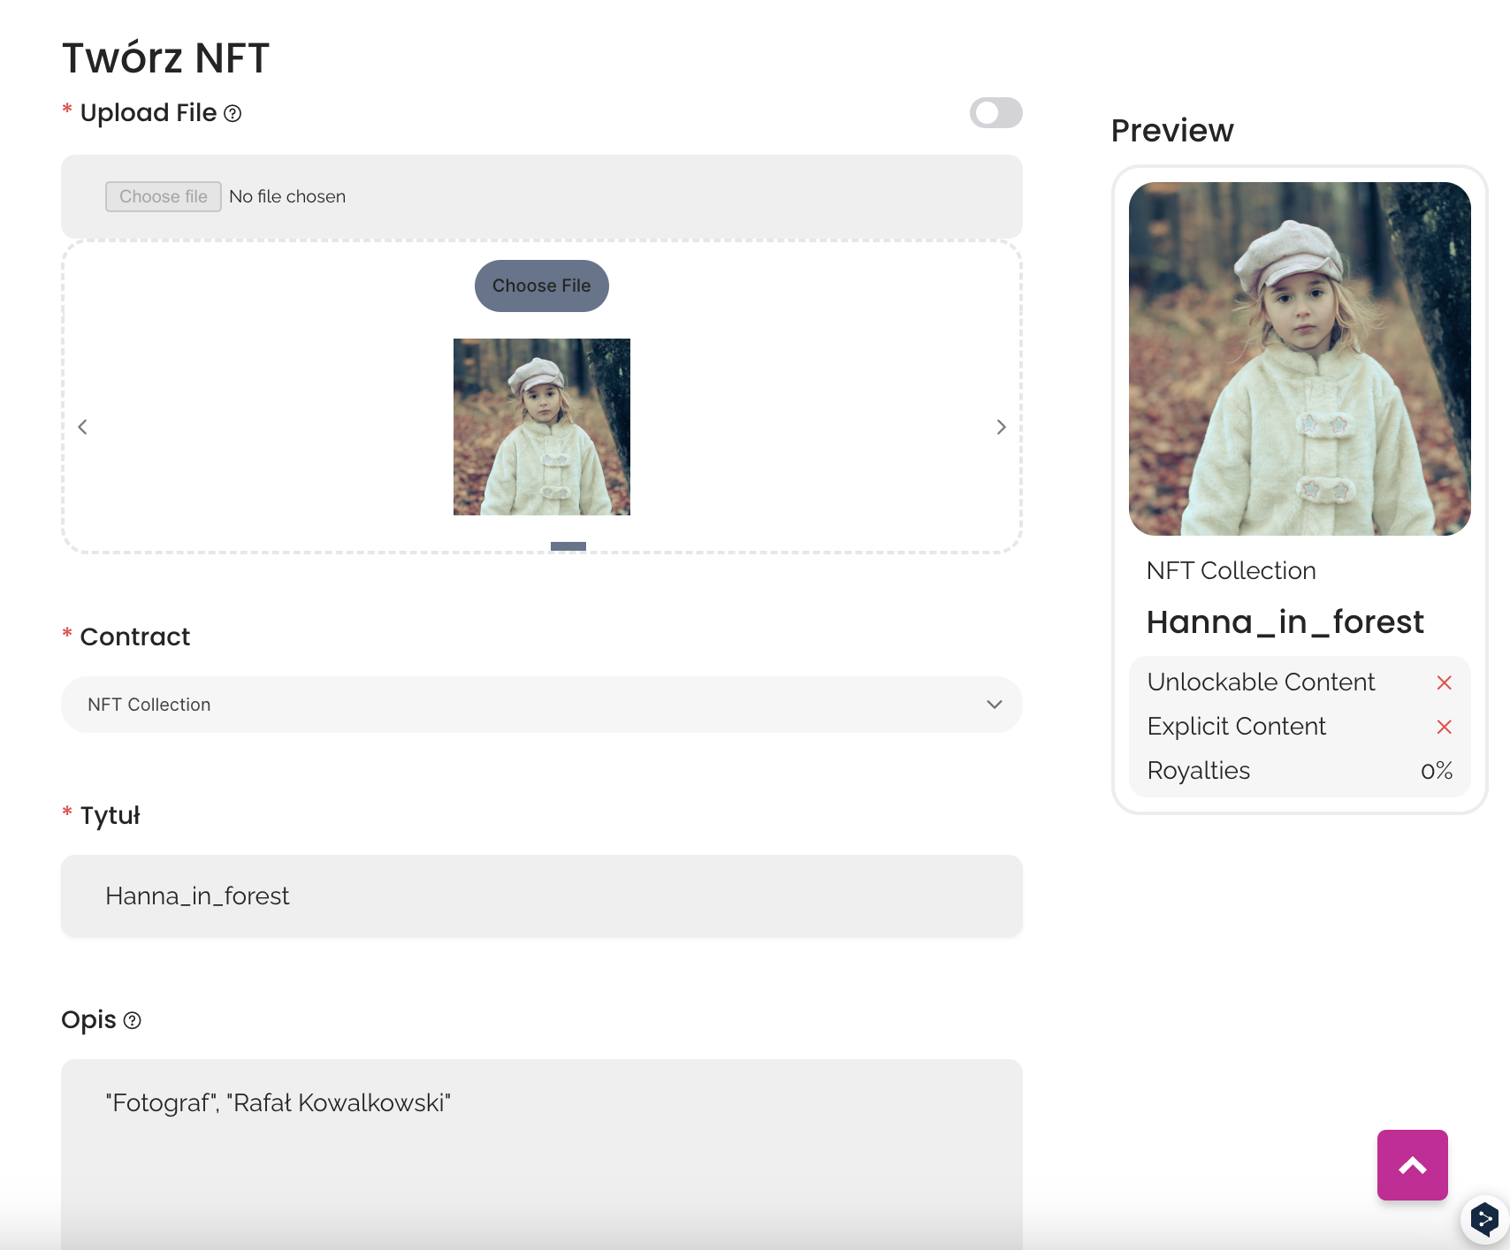Click the Upload File help question-mark icon

233,114
